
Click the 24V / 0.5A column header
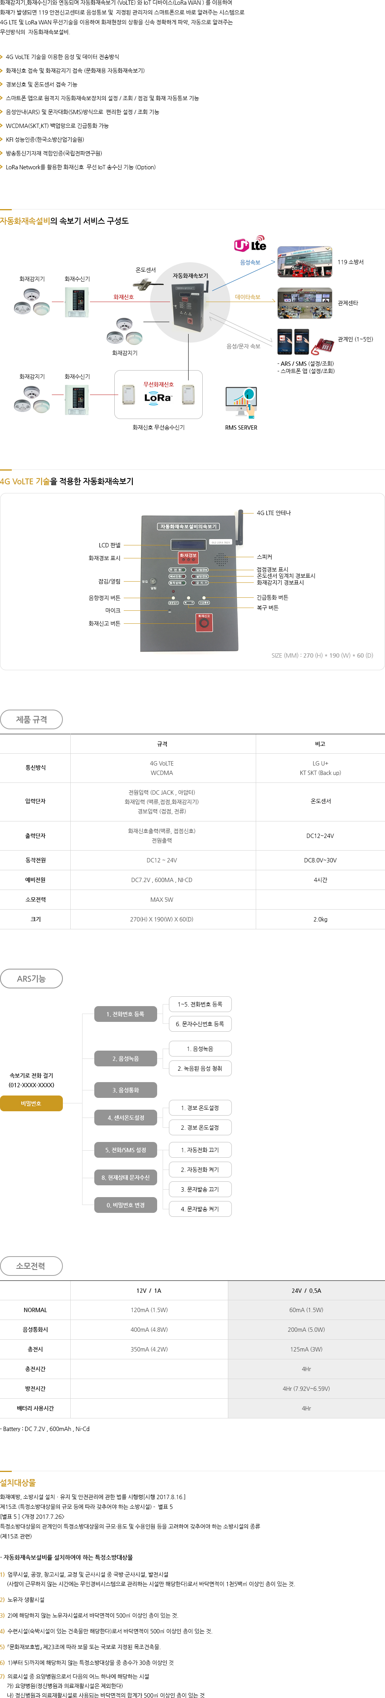point(306,1291)
